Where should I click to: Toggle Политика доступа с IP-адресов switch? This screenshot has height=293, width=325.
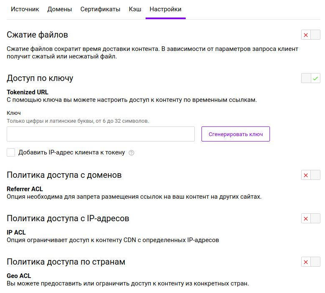click(x=311, y=218)
